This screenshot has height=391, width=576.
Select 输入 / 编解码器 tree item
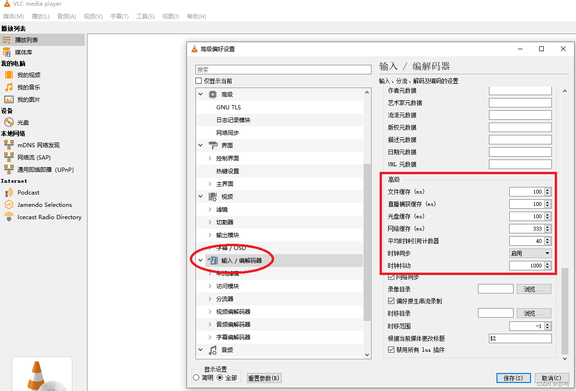(x=241, y=261)
